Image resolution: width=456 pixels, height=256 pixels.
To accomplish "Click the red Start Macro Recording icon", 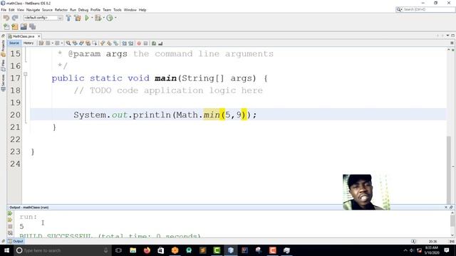I will 139,43.
